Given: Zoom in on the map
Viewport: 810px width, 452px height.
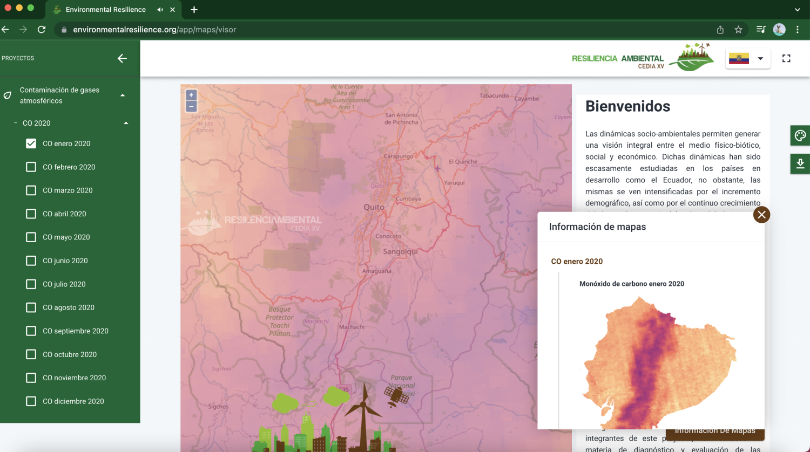Looking at the screenshot, I should tap(191, 95).
